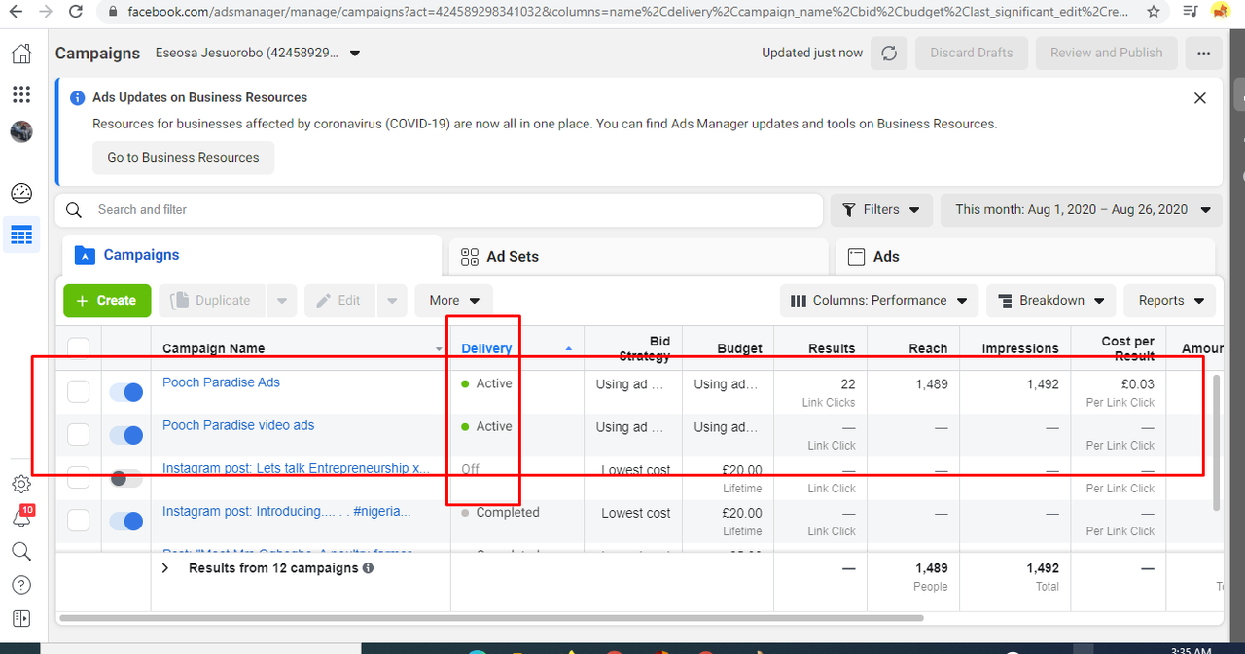Expand the More dropdown
The width and height of the screenshot is (1245, 654).
coord(453,300)
